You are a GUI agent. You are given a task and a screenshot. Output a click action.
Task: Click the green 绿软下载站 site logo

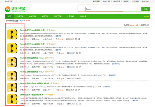(15, 9)
